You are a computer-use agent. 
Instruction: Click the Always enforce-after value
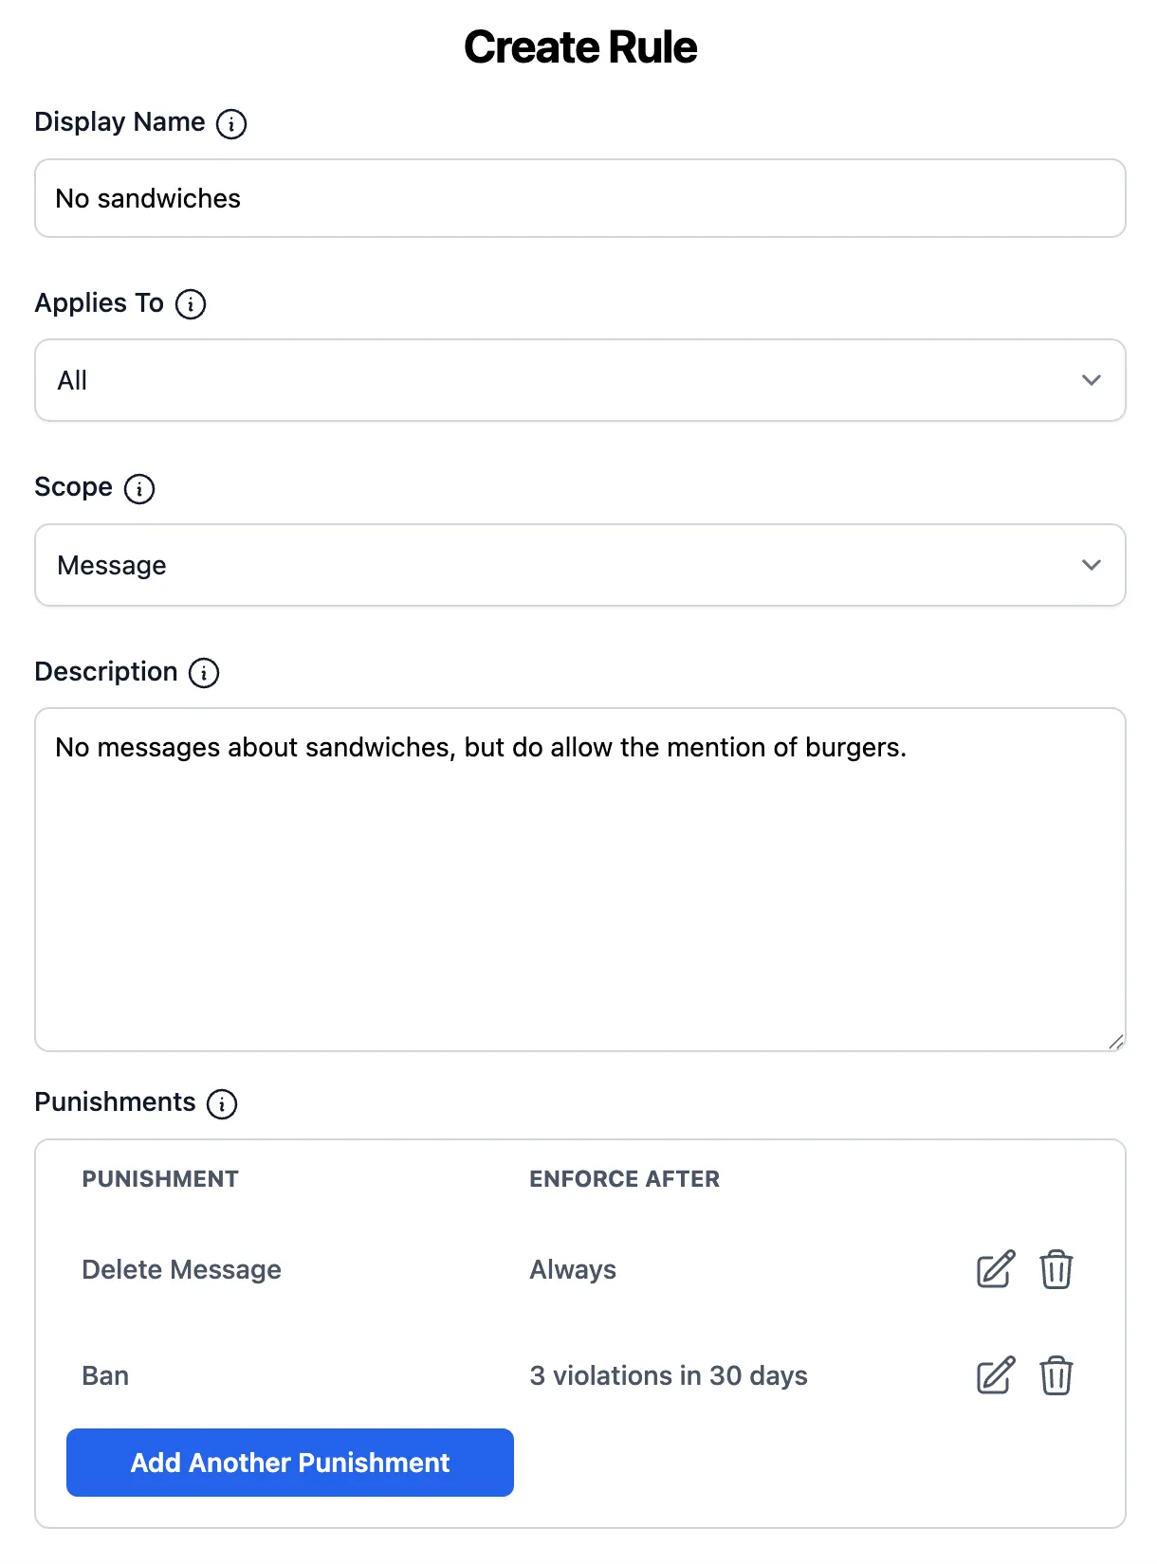point(573,1269)
